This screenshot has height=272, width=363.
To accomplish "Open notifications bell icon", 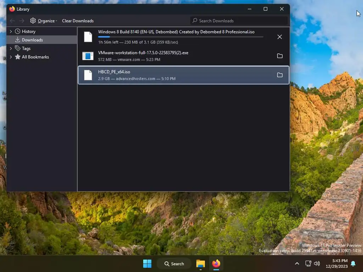I will click(353, 263).
